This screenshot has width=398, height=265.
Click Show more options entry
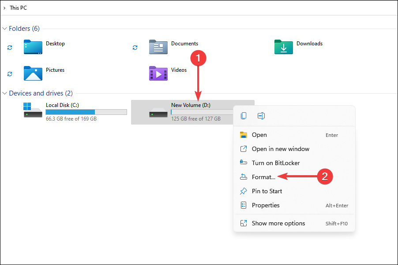pos(278,223)
